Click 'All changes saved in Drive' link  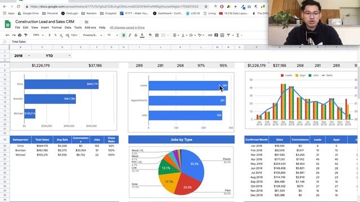click(127, 27)
